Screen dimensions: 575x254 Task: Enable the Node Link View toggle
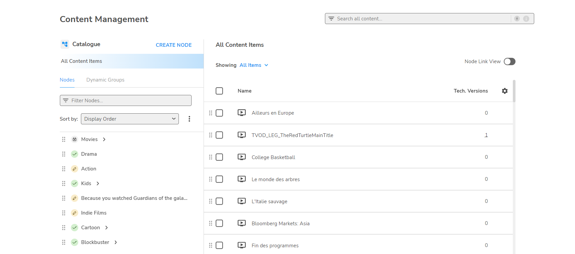click(509, 61)
